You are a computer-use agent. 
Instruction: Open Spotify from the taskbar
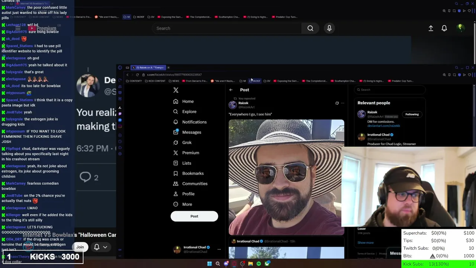[x=259, y=264]
